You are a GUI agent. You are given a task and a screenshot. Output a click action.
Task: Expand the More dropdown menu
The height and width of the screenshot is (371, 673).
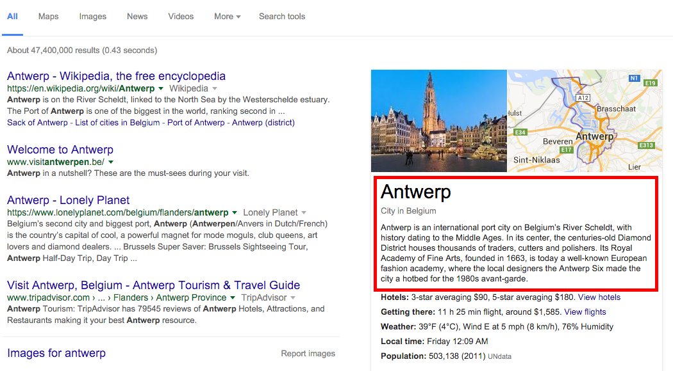coord(228,16)
